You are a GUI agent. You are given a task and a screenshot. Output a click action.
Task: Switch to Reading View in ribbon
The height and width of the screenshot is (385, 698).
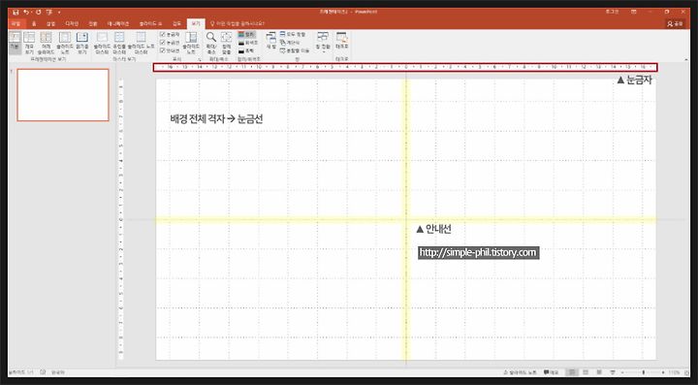[x=82, y=43]
